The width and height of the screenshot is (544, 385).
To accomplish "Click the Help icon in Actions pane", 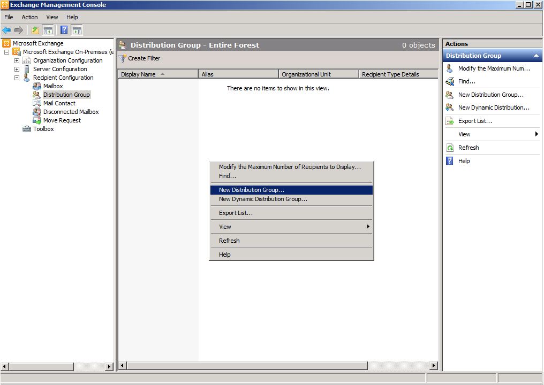I will click(450, 161).
